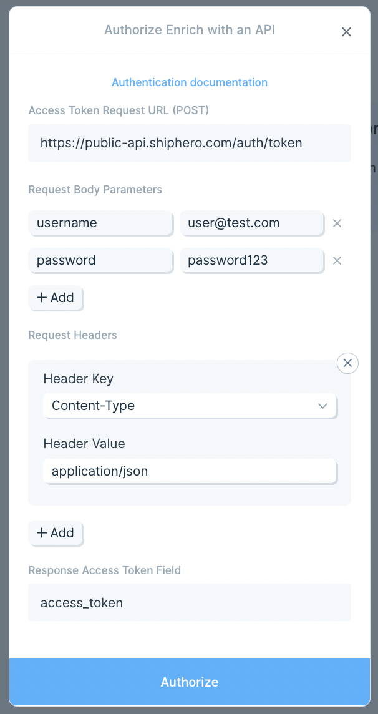
Task: Click the Request Headers section label
Action: 72,335
